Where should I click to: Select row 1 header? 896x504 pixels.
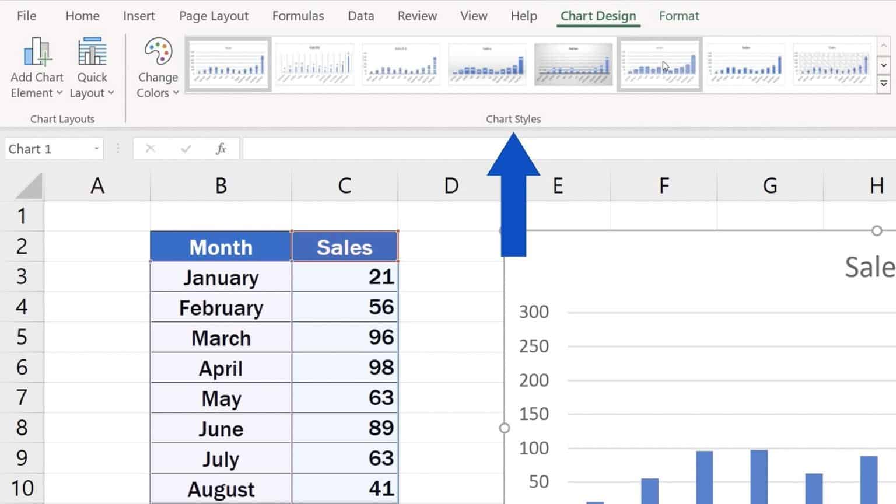click(x=22, y=216)
